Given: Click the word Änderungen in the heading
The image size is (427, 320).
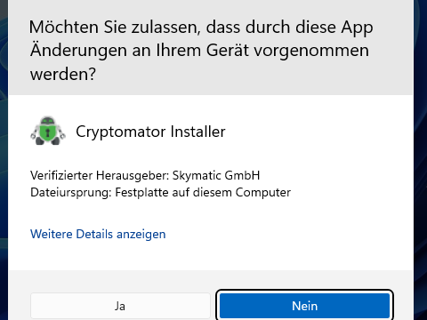Looking at the screenshot, I should (78, 51).
